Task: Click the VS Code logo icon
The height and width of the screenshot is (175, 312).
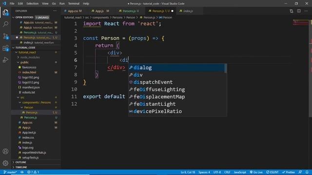Action: pos(4,3)
